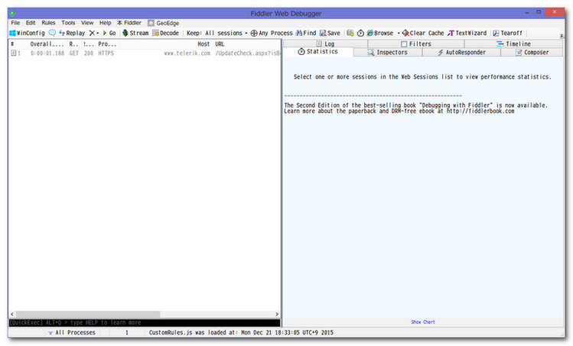The image size is (573, 346).
Task: Click the timer stopwatch toolbar icon
Action: (x=360, y=33)
